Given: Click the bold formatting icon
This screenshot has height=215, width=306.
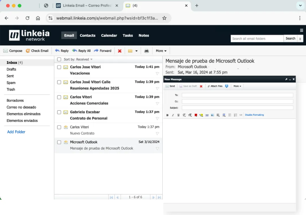Looking at the screenshot, I should pos(167,115).
